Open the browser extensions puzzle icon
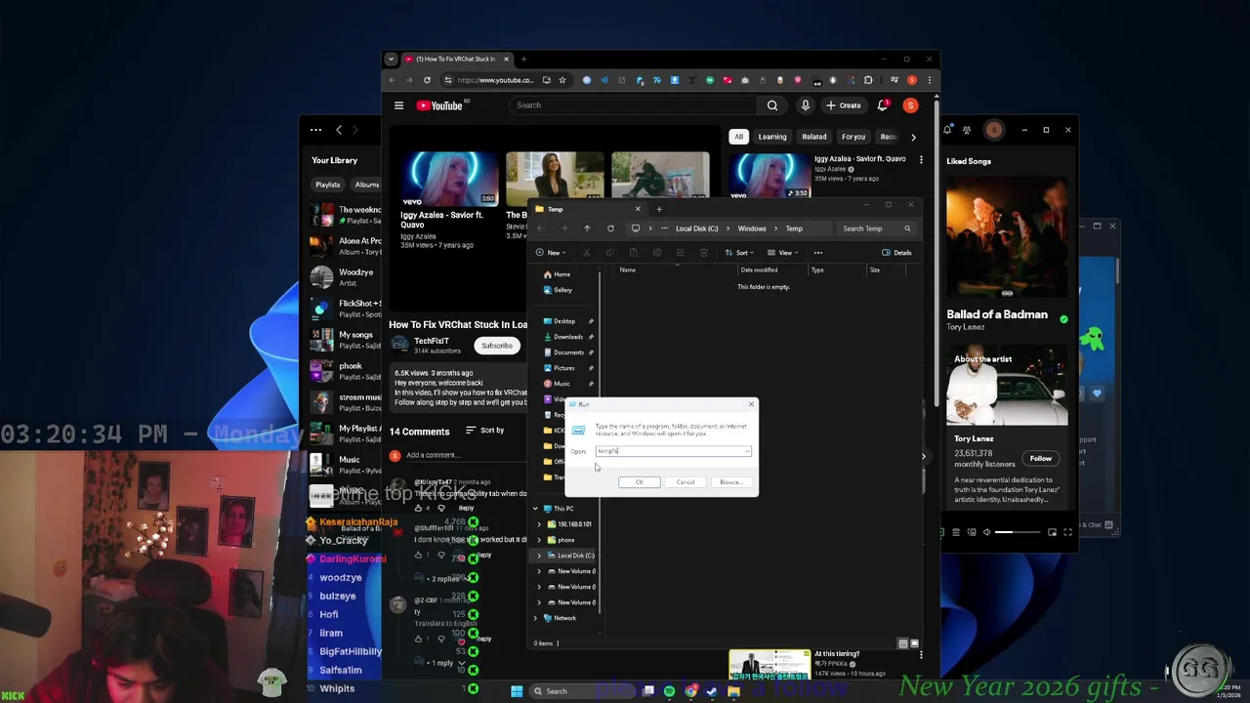 [x=868, y=80]
